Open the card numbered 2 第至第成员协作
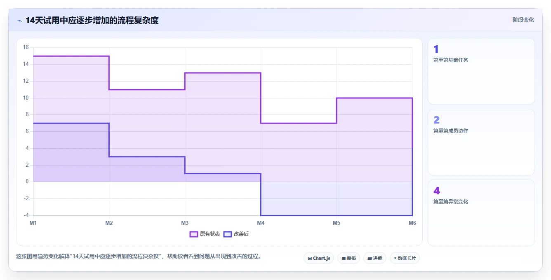 tap(481, 142)
